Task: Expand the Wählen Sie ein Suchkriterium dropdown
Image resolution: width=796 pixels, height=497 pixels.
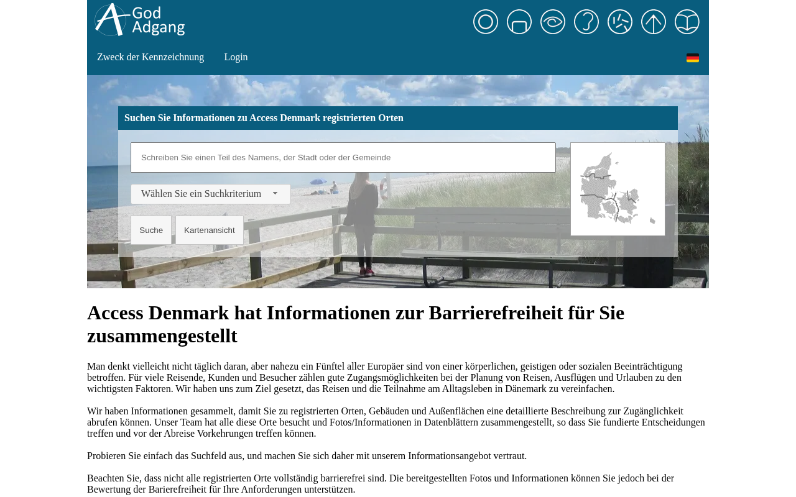Action: [x=211, y=194]
